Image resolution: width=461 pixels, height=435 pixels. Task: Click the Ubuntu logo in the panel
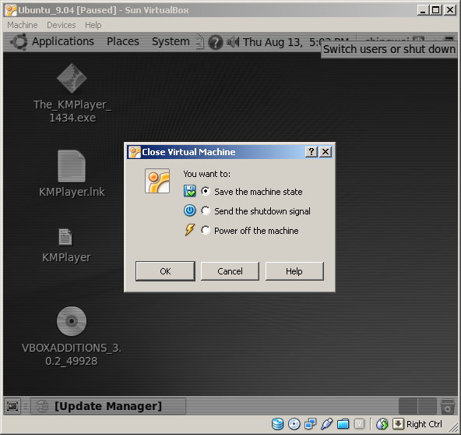pos(19,42)
